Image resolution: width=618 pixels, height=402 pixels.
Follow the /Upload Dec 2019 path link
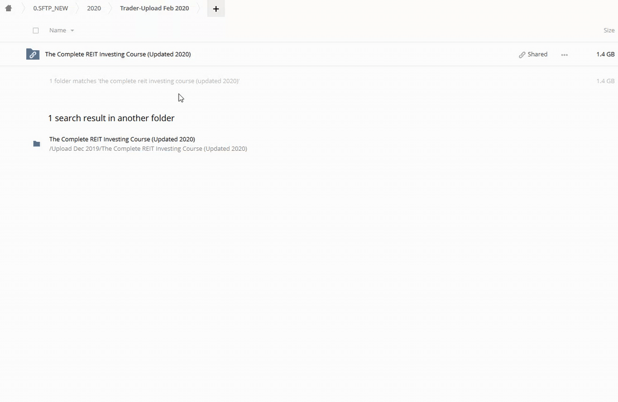[x=148, y=149]
